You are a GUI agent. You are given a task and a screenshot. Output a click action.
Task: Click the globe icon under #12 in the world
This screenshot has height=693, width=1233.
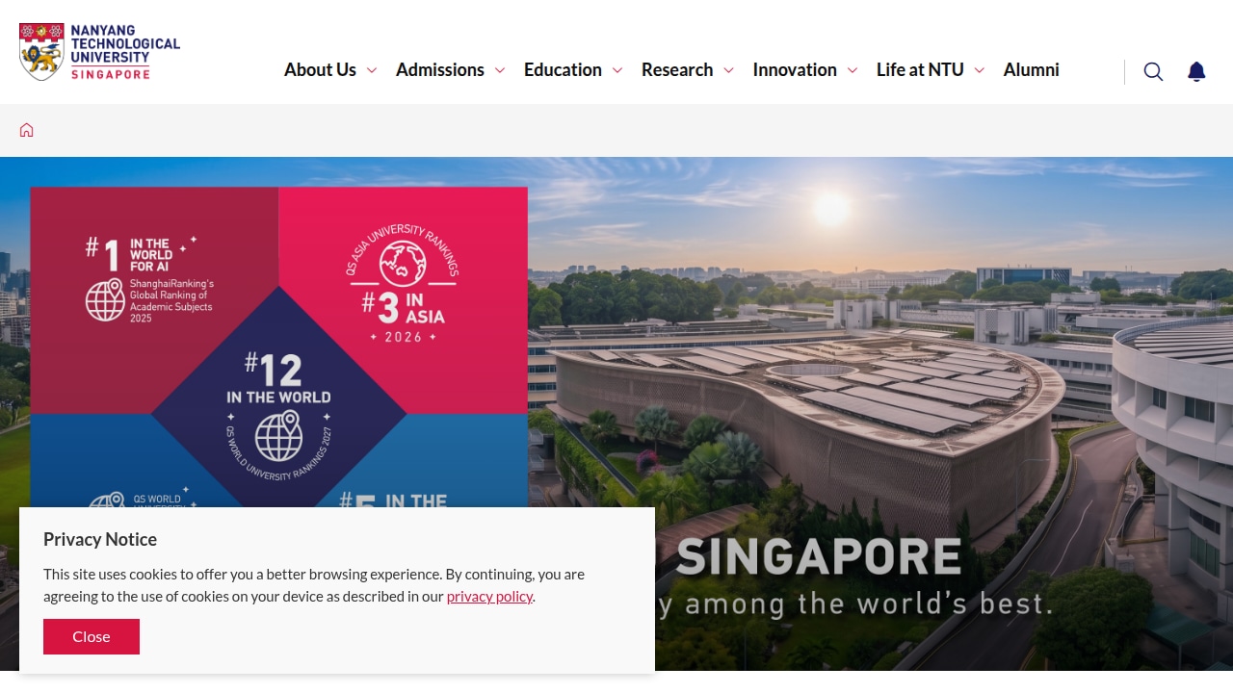278,436
